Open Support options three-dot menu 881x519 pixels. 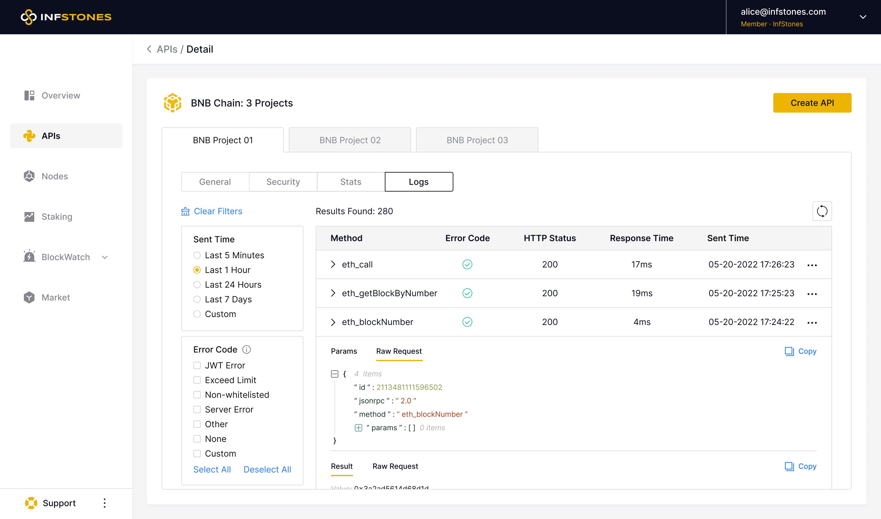coord(105,503)
